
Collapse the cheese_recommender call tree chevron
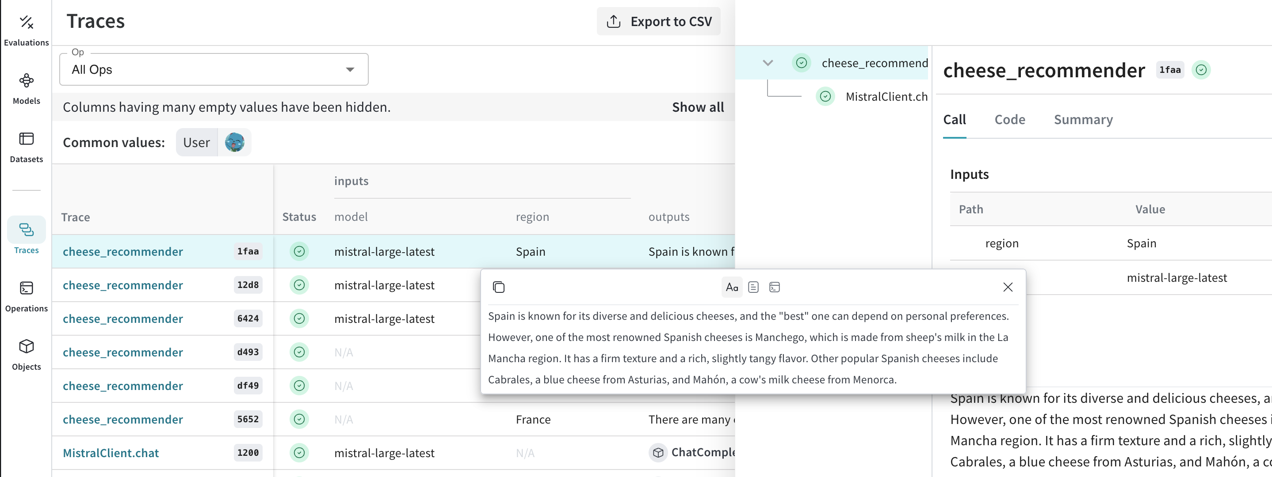coord(768,63)
